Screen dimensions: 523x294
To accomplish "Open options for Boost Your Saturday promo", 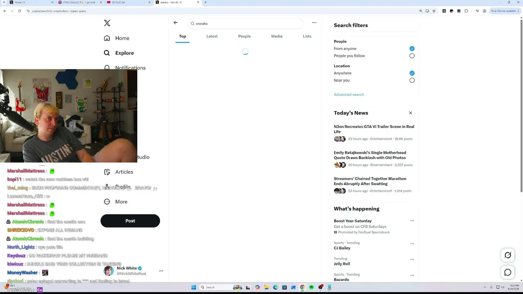I will (x=412, y=221).
